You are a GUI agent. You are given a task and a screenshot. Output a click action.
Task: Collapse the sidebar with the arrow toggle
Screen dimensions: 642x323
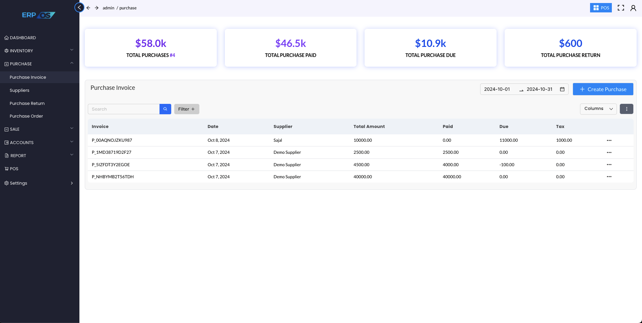coord(79,7)
